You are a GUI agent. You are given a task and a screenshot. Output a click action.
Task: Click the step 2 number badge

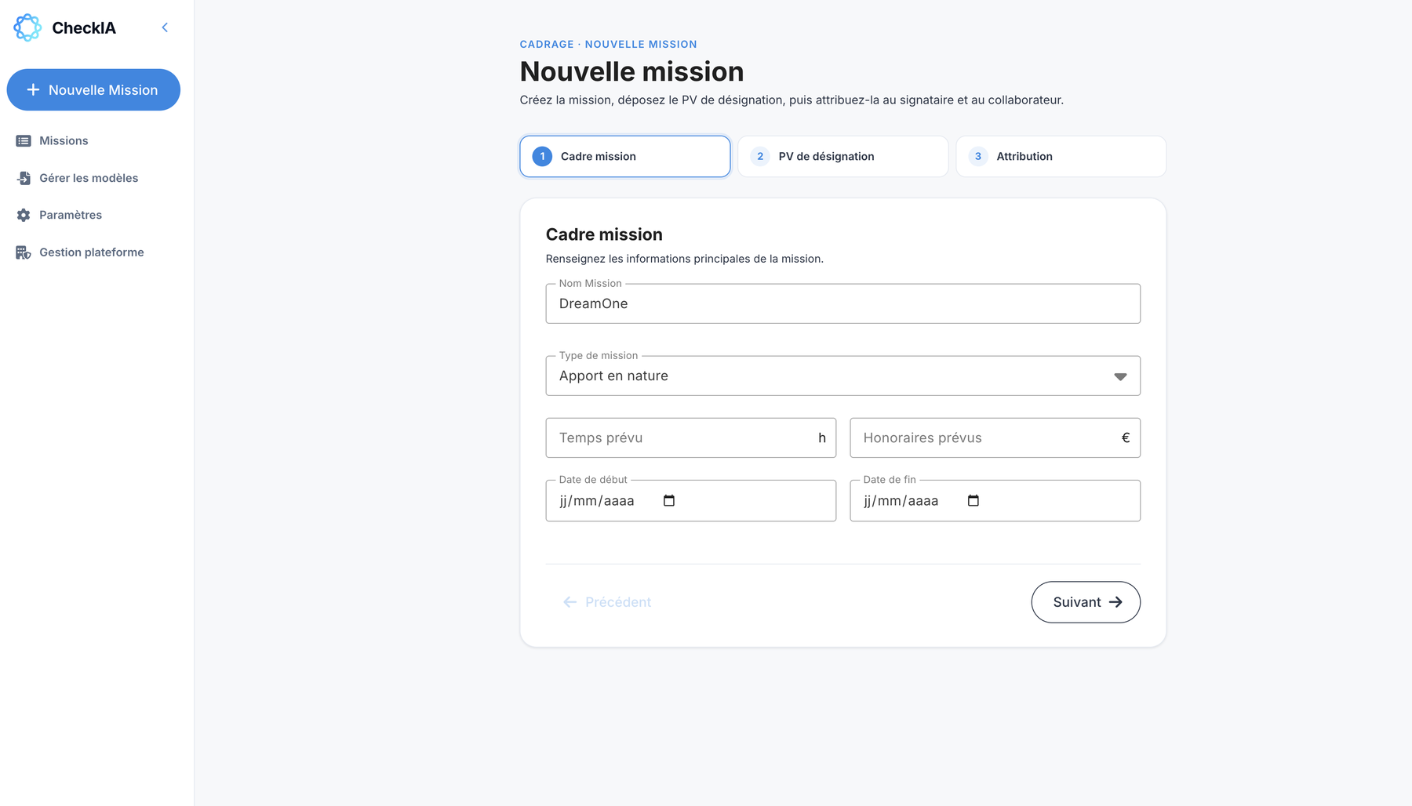click(760, 156)
